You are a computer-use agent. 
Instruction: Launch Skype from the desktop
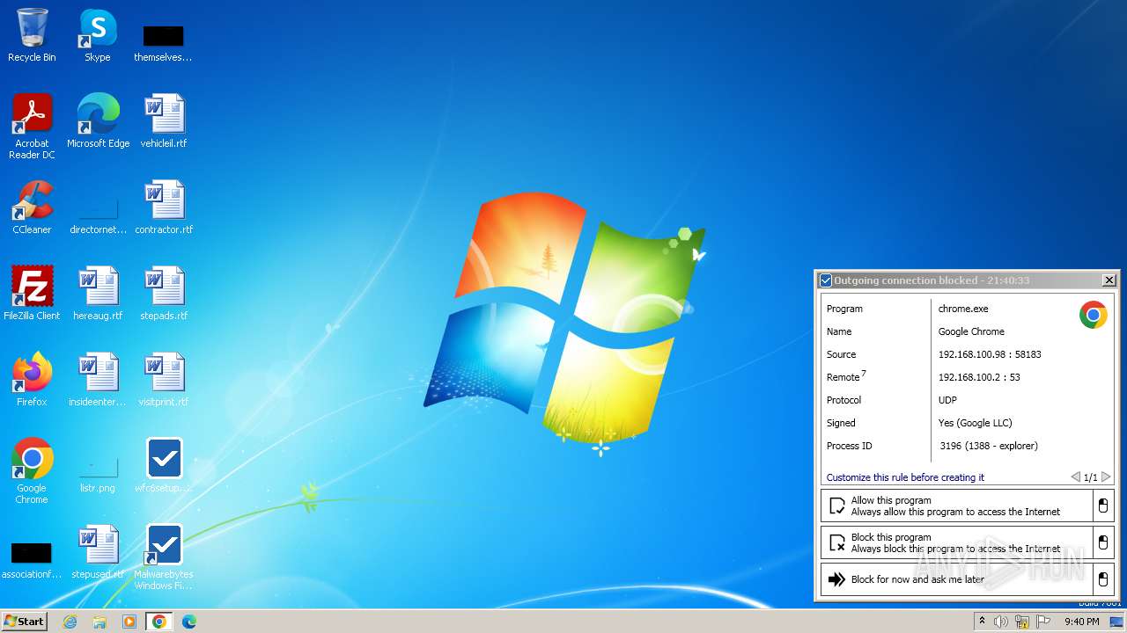98,35
